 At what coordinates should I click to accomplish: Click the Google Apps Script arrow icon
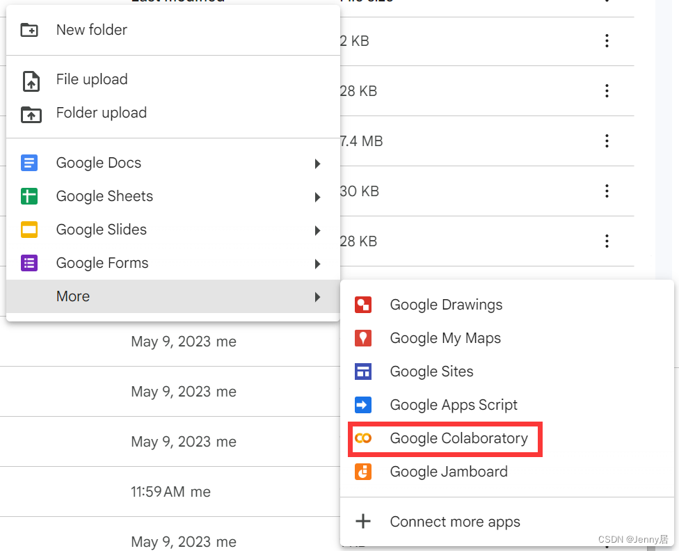click(x=363, y=405)
